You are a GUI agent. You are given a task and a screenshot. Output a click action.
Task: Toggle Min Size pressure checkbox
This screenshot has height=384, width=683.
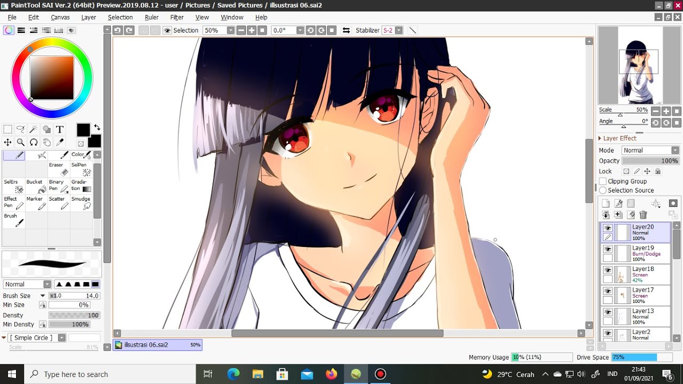(x=43, y=305)
